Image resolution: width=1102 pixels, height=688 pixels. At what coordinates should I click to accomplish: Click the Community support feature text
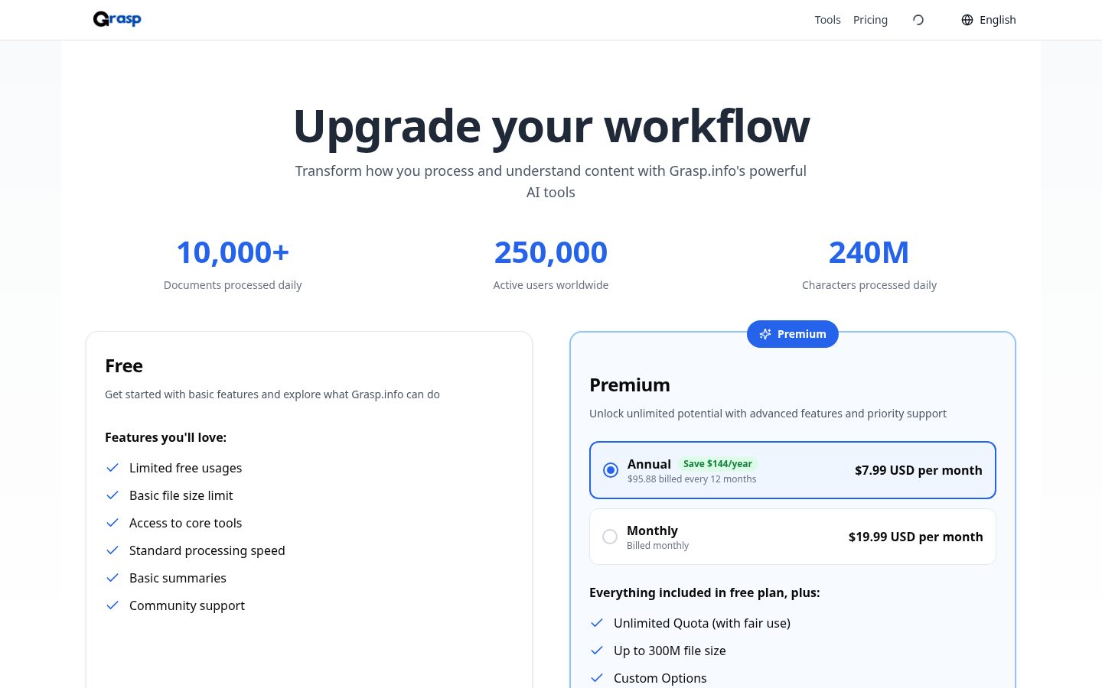pos(187,605)
